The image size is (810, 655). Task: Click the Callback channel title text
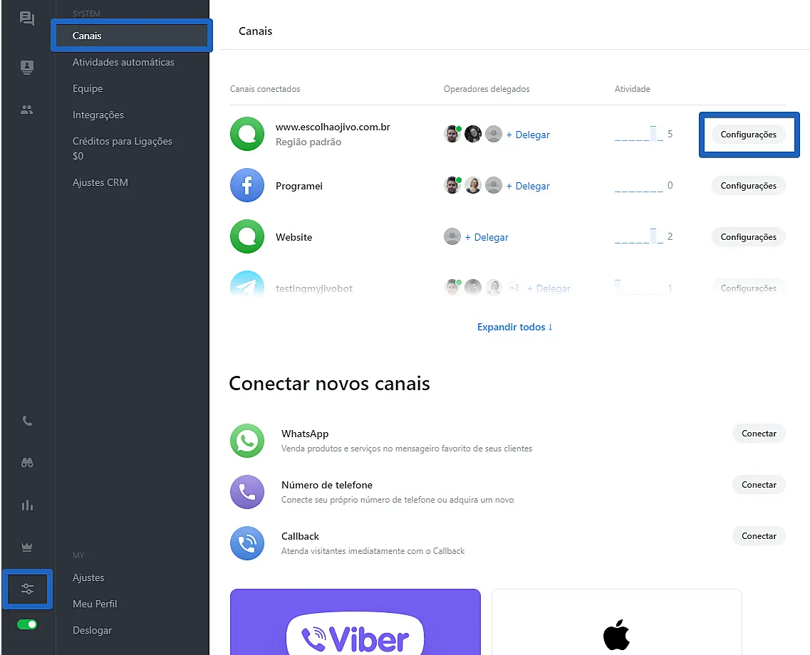[300, 536]
